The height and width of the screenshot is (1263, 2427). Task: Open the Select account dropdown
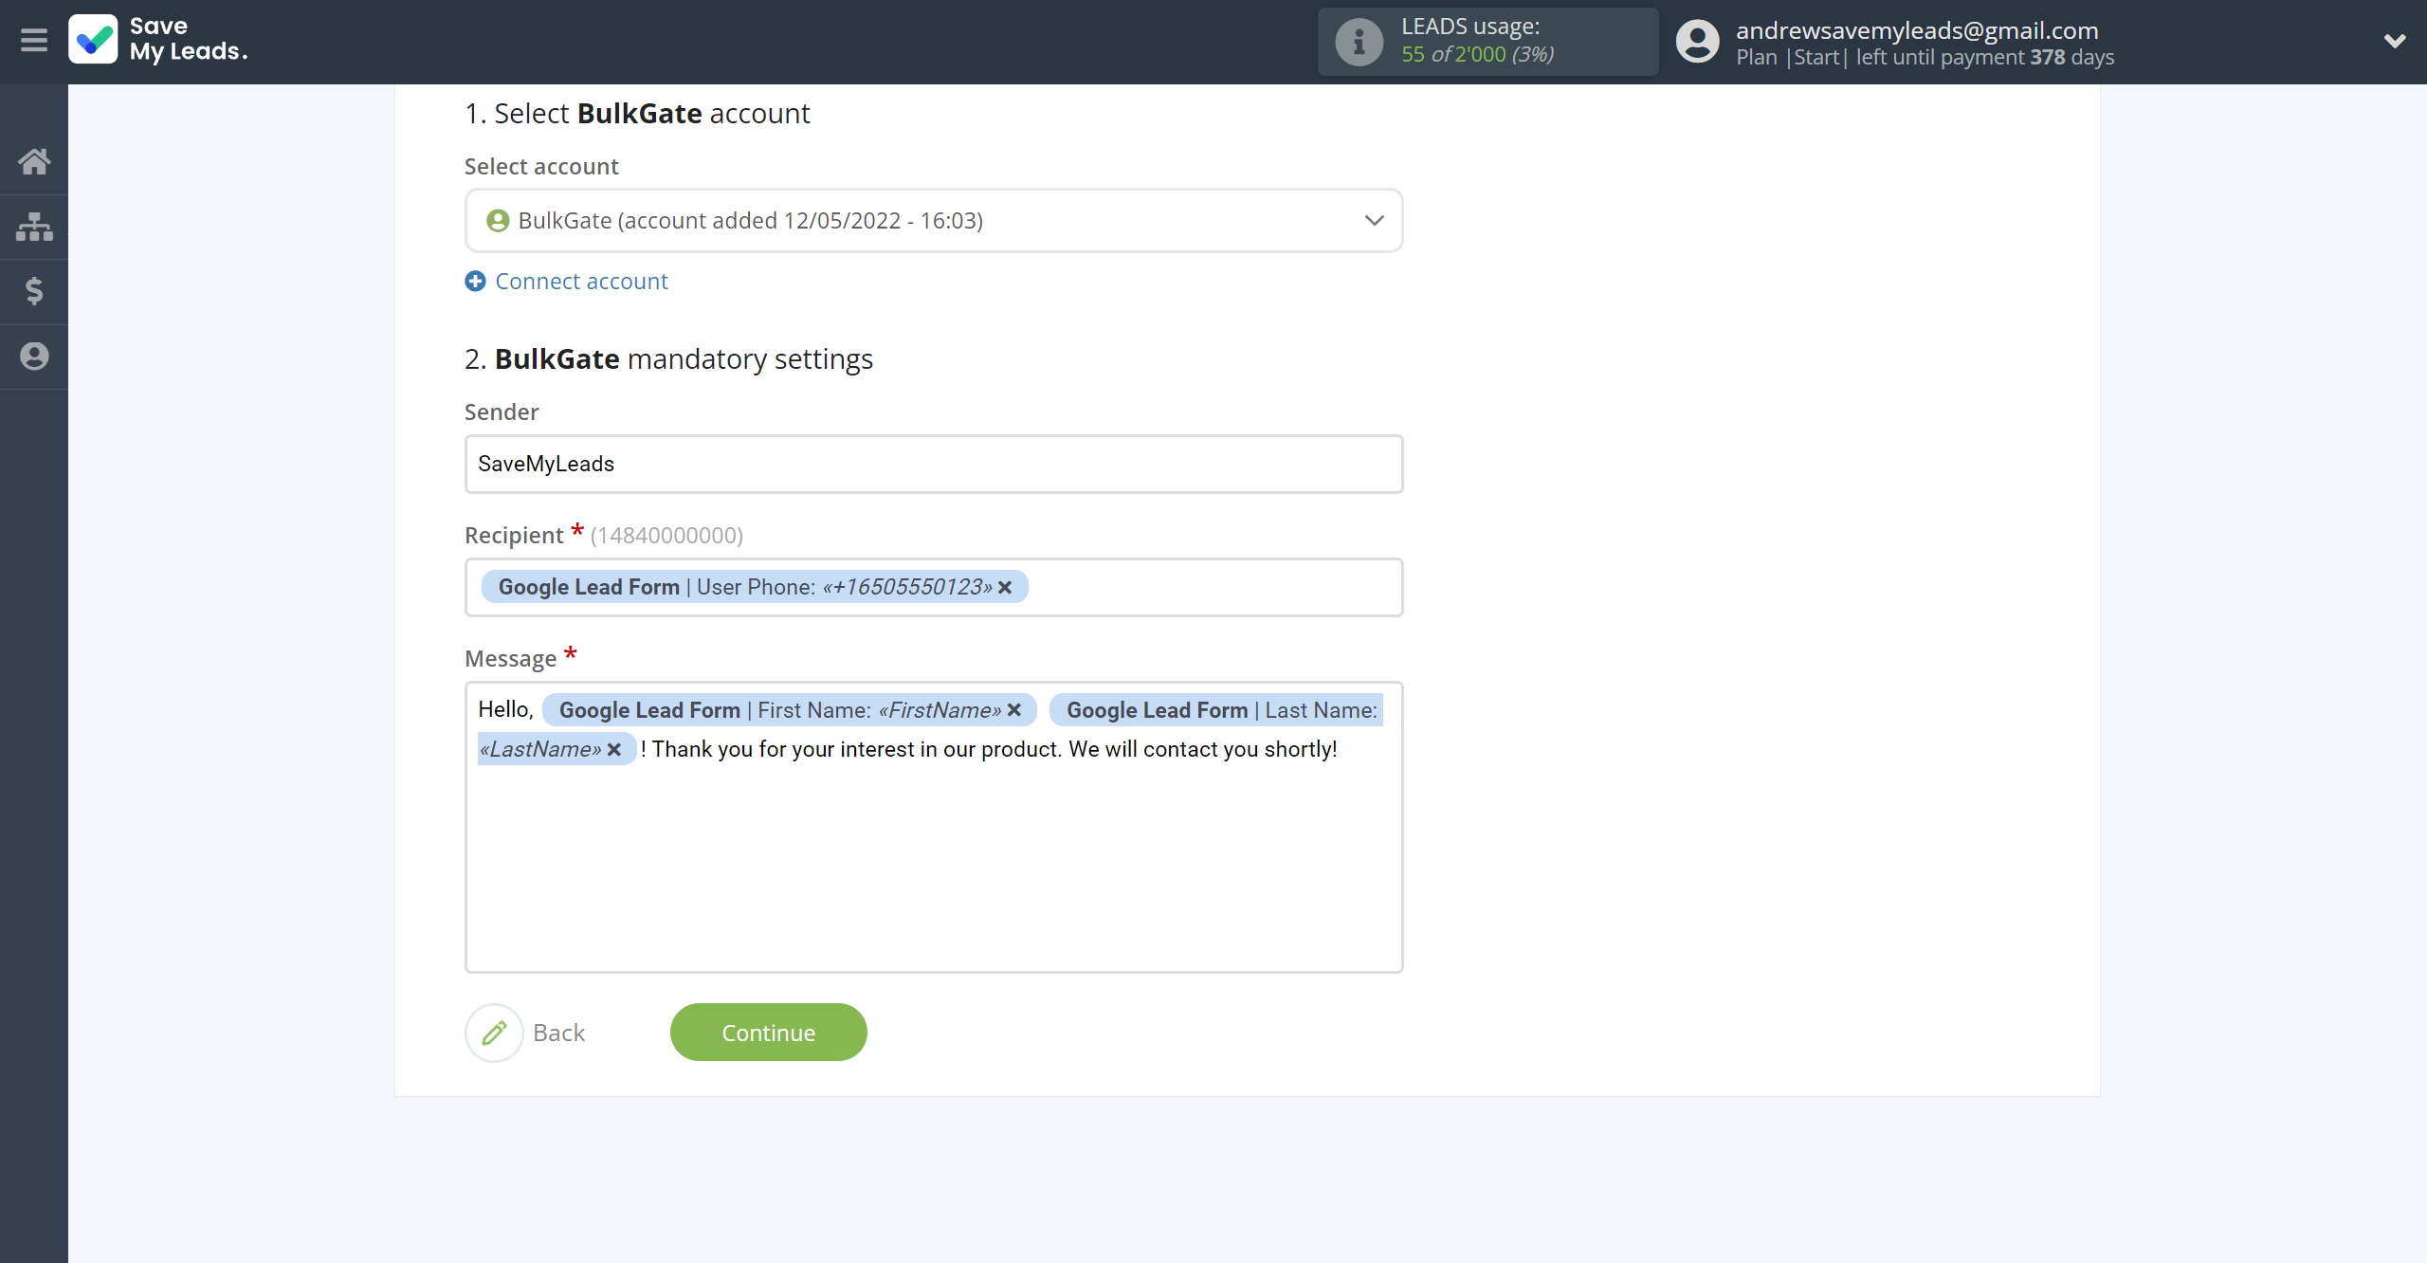[x=933, y=221]
